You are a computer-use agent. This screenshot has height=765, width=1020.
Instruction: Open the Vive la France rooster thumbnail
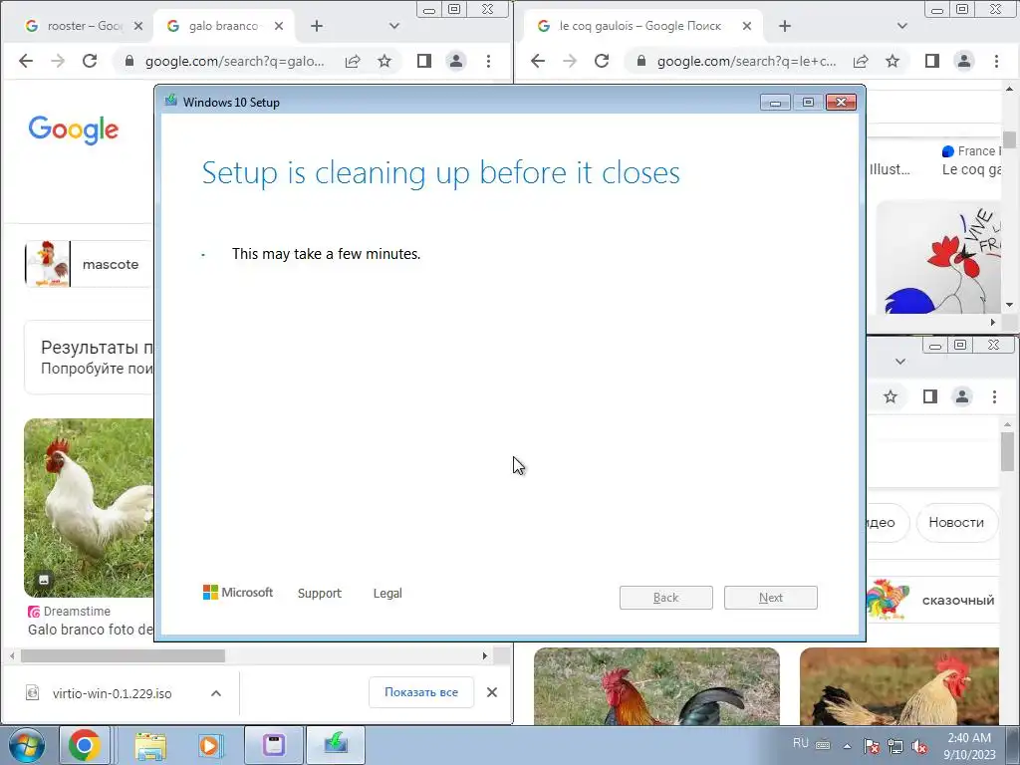(x=938, y=257)
